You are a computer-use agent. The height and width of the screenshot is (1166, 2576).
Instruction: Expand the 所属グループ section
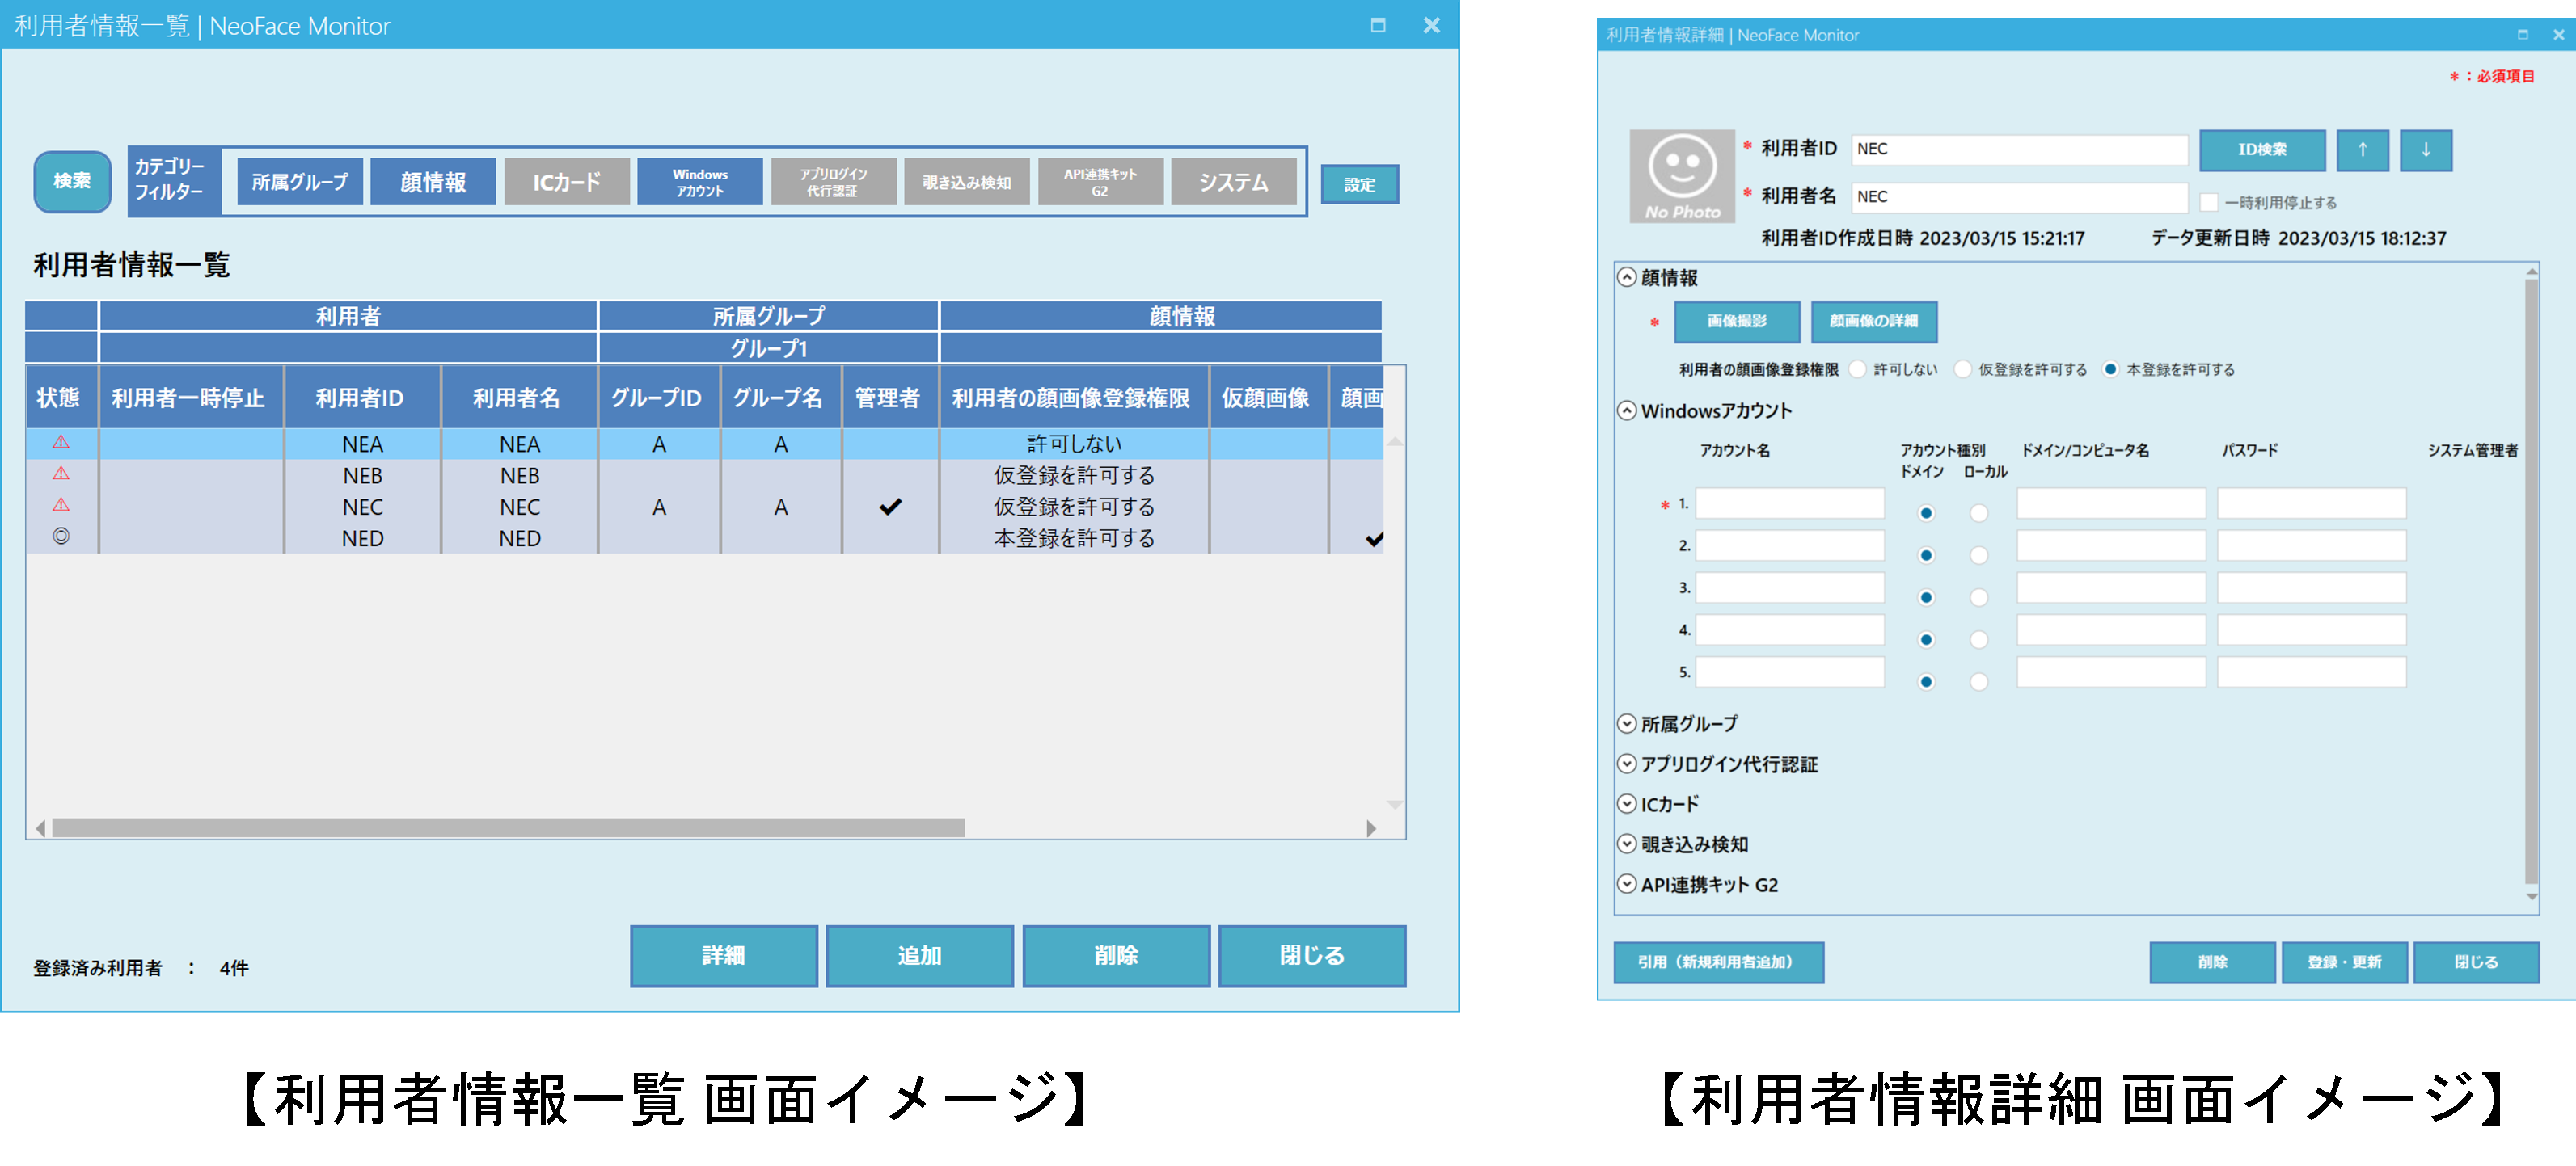tap(1627, 723)
